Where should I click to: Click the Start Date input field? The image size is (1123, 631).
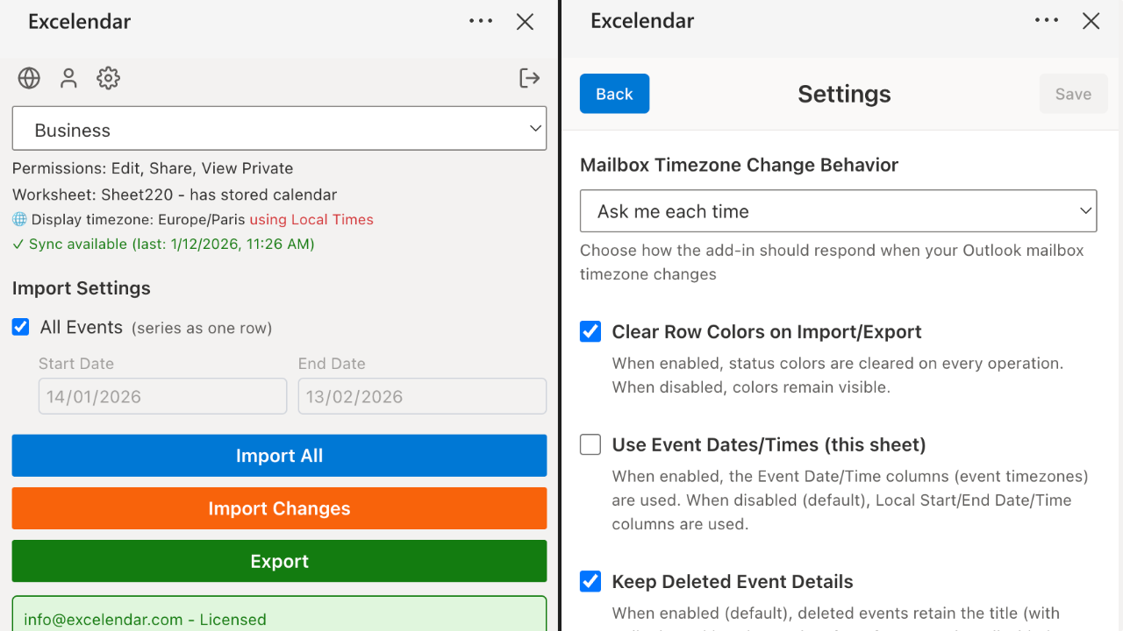point(162,396)
